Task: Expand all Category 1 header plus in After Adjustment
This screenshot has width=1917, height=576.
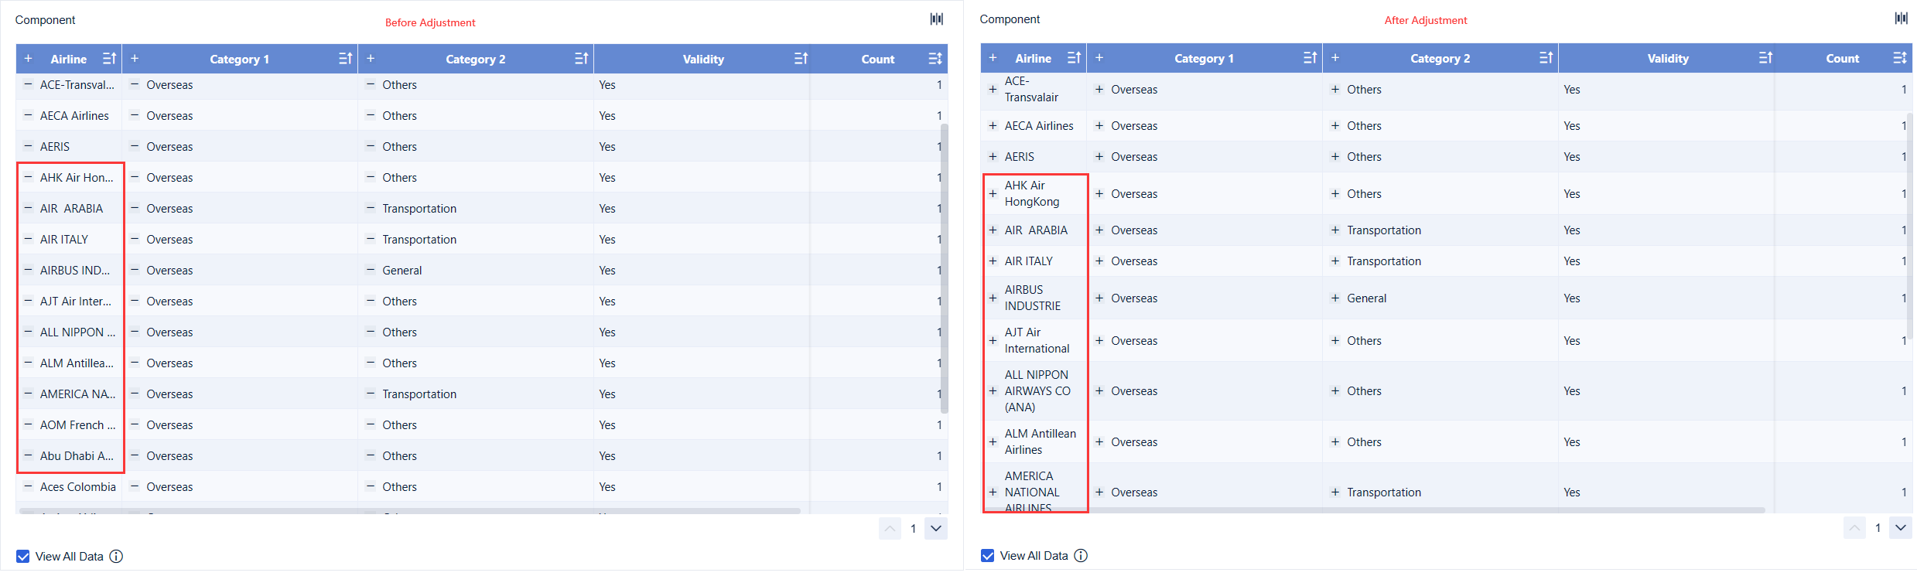Action: click(1099, 58)
